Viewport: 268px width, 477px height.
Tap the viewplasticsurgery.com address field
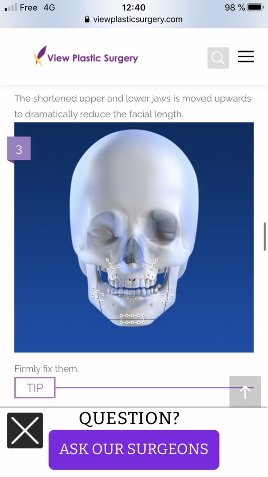click(x=134, y=20)
